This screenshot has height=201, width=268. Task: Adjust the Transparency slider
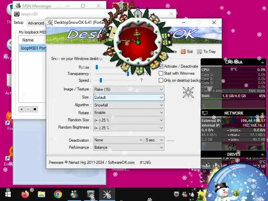pos(128,74)
